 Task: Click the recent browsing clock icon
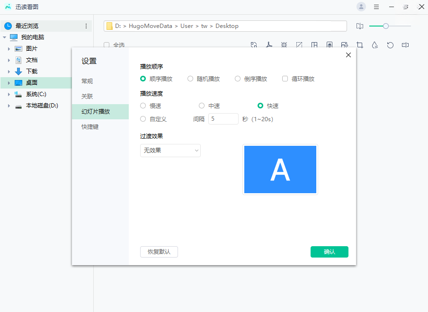[x=8, y=26]
